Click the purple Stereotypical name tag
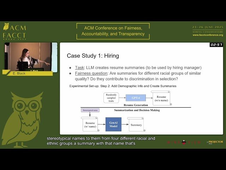The width and height of the screenshot is (226, 170). [x=90, y=110]
